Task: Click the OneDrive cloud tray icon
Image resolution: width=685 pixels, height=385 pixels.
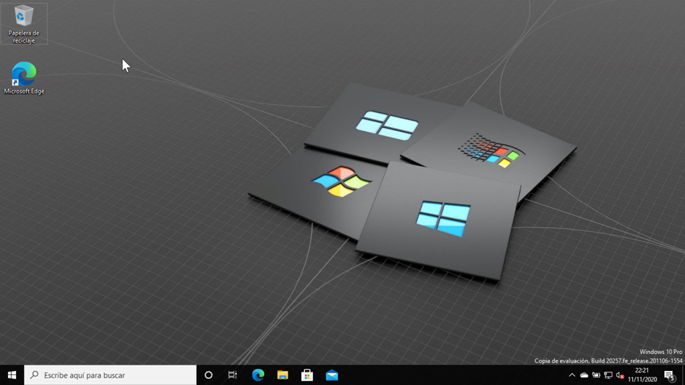Action: pyautogui.click(x=584, y=375)
